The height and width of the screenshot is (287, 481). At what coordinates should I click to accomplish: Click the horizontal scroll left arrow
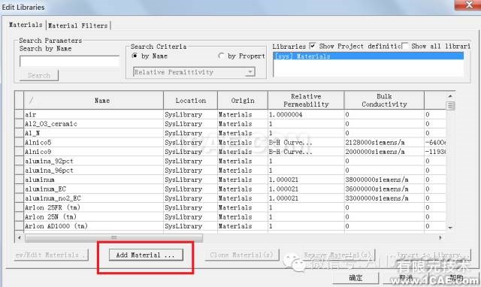pos(20,237)
